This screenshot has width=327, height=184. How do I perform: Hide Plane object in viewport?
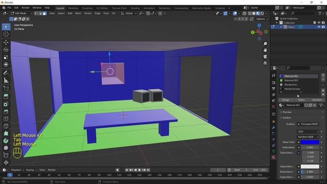coord(319,27)
